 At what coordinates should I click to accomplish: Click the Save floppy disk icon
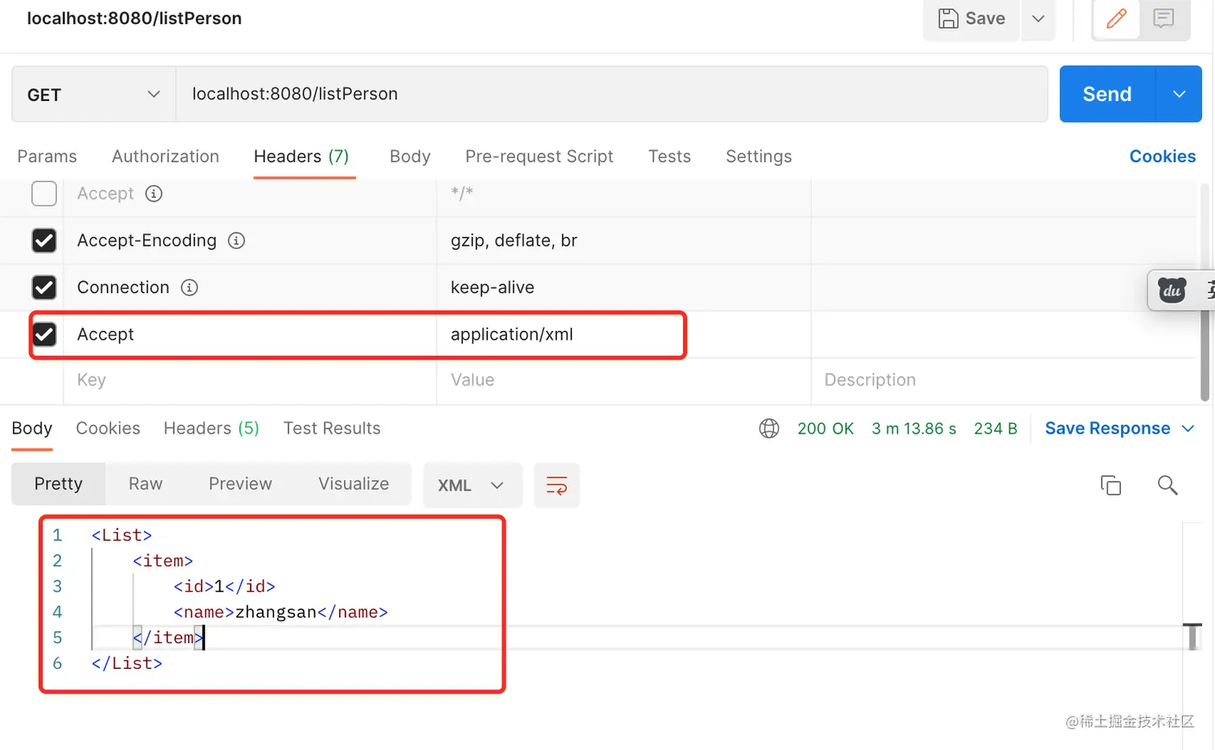coord(948,18)
